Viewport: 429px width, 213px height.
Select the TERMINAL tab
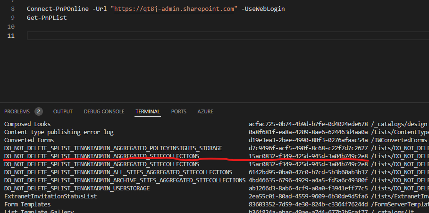point(148,111)
